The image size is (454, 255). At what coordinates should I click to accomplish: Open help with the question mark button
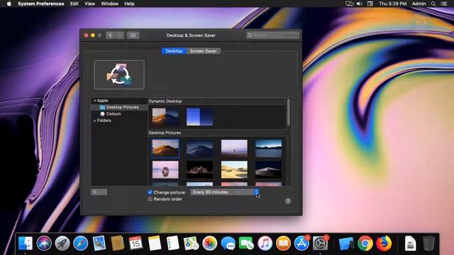click(x=288, y=201)
